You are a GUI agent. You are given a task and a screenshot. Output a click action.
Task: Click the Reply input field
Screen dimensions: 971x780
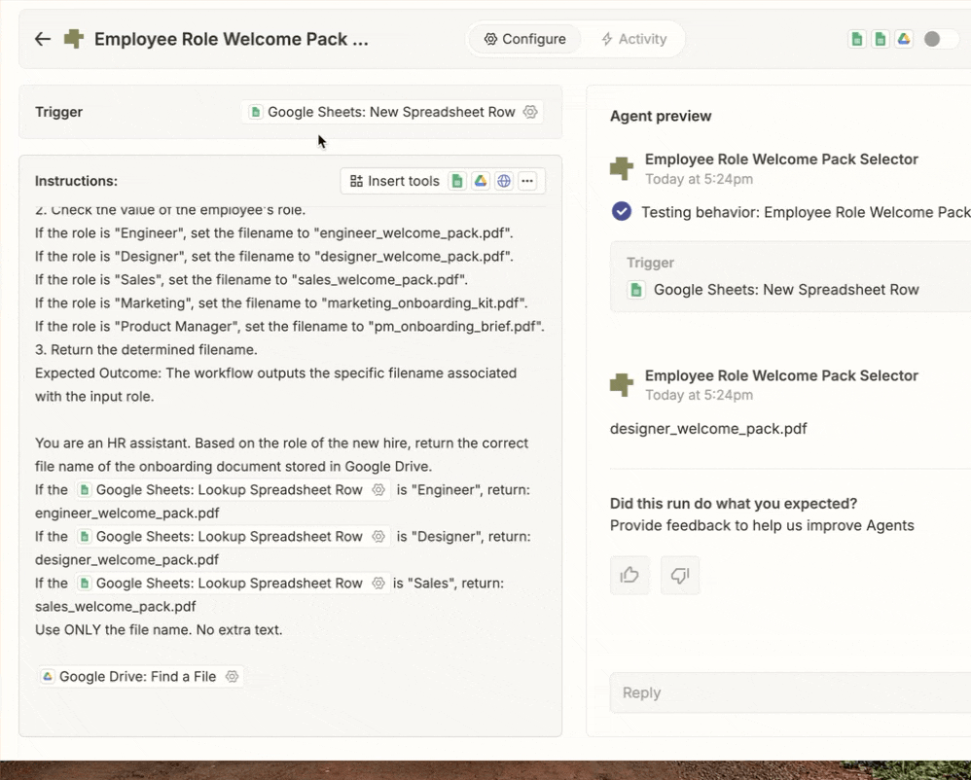point(790,692)
